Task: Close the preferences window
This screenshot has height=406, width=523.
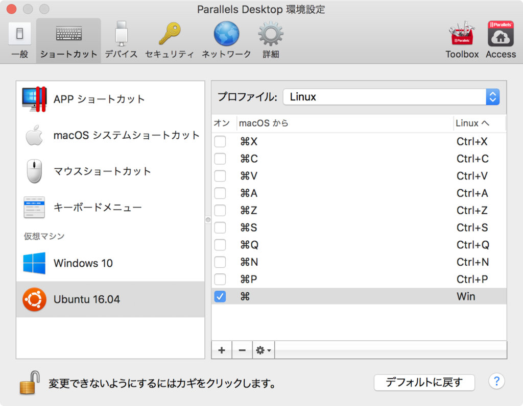Action: point(12,9)
